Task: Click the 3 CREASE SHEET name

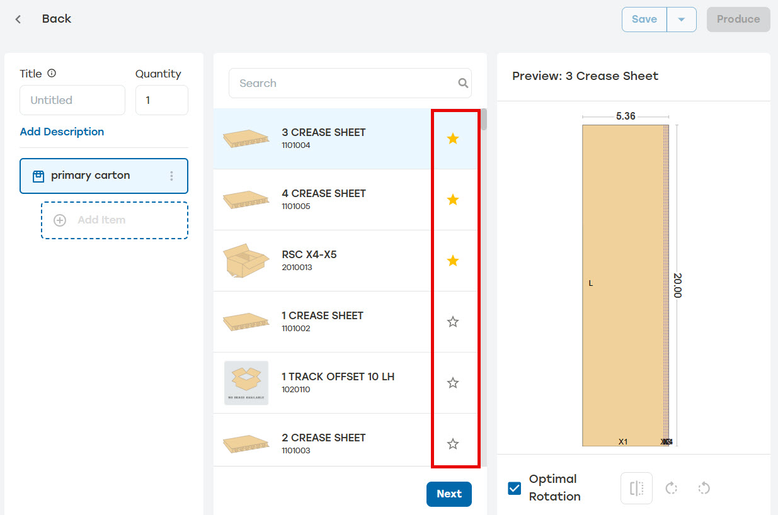Action: (x=324, y=132)
